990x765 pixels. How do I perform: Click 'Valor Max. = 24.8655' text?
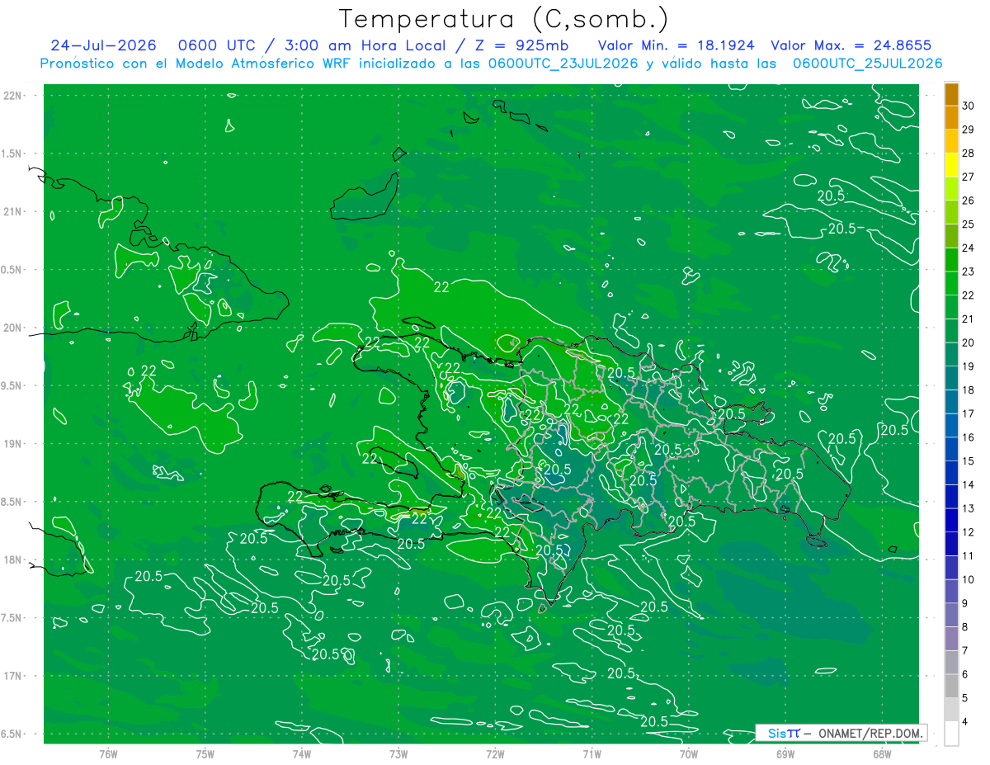click(851, 45)
